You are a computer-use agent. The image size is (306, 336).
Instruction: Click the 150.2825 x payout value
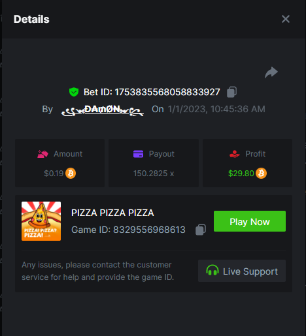154,174
